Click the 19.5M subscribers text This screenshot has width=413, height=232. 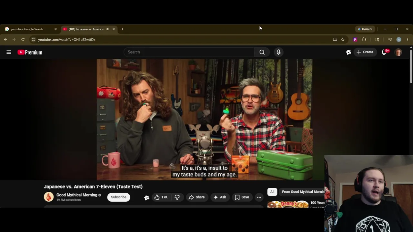coord(68,200)
